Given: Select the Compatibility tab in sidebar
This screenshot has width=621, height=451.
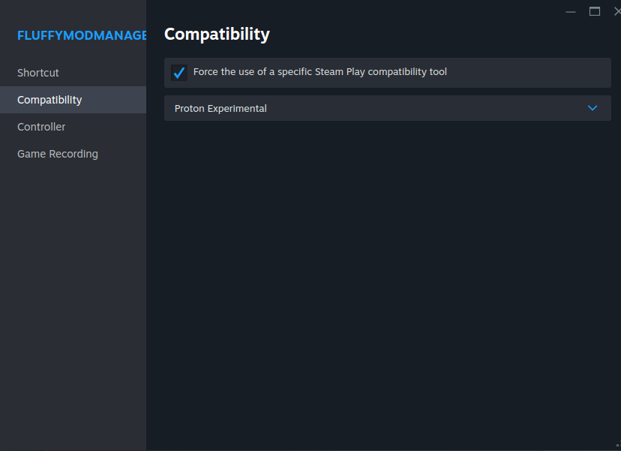Looking at the screenshot, I should pos(49,100).
